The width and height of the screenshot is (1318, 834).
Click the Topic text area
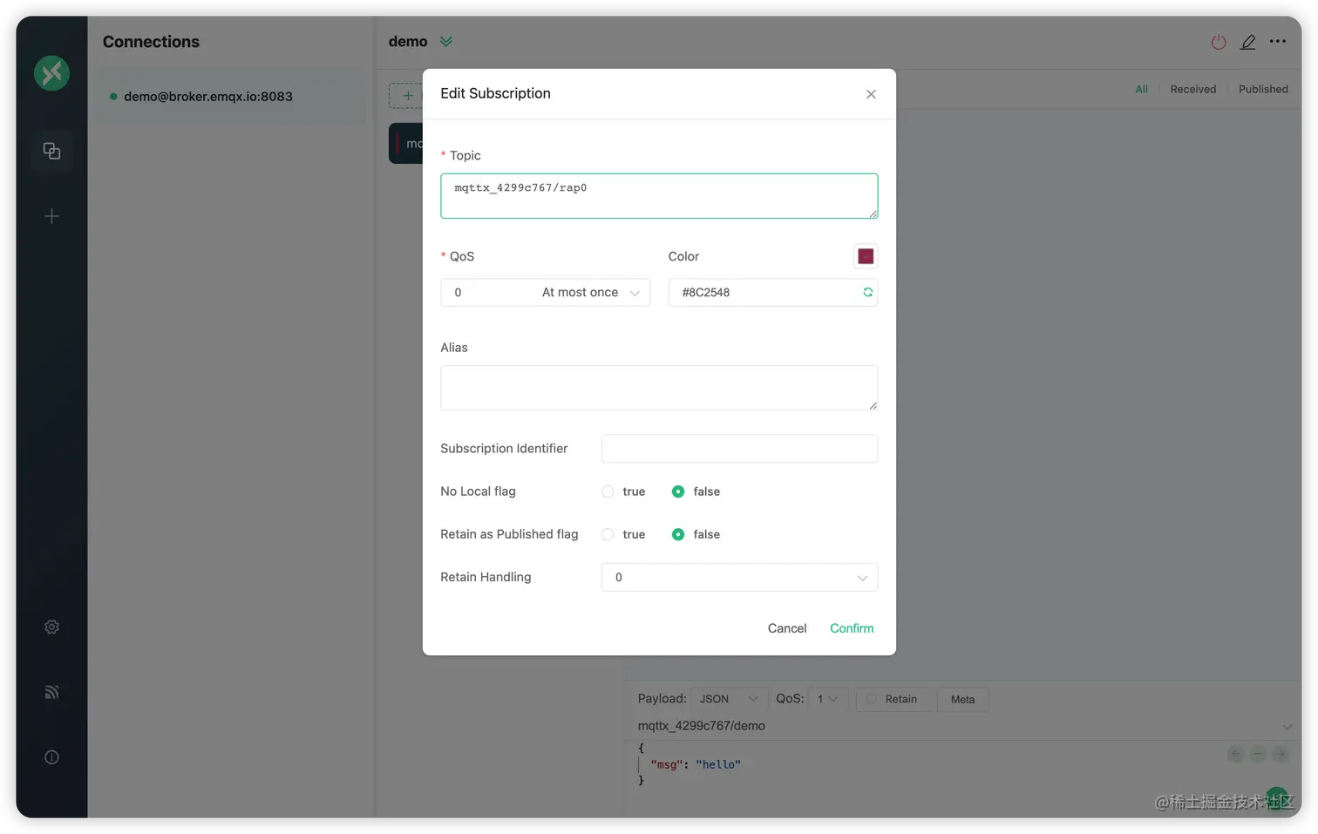(x=659, y=196)
